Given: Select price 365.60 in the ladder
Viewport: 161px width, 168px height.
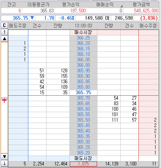Looking at the screenshot, I should coord(83,109).
